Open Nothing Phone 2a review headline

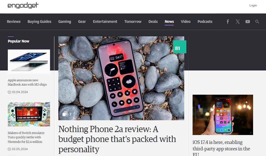[117, 139]
